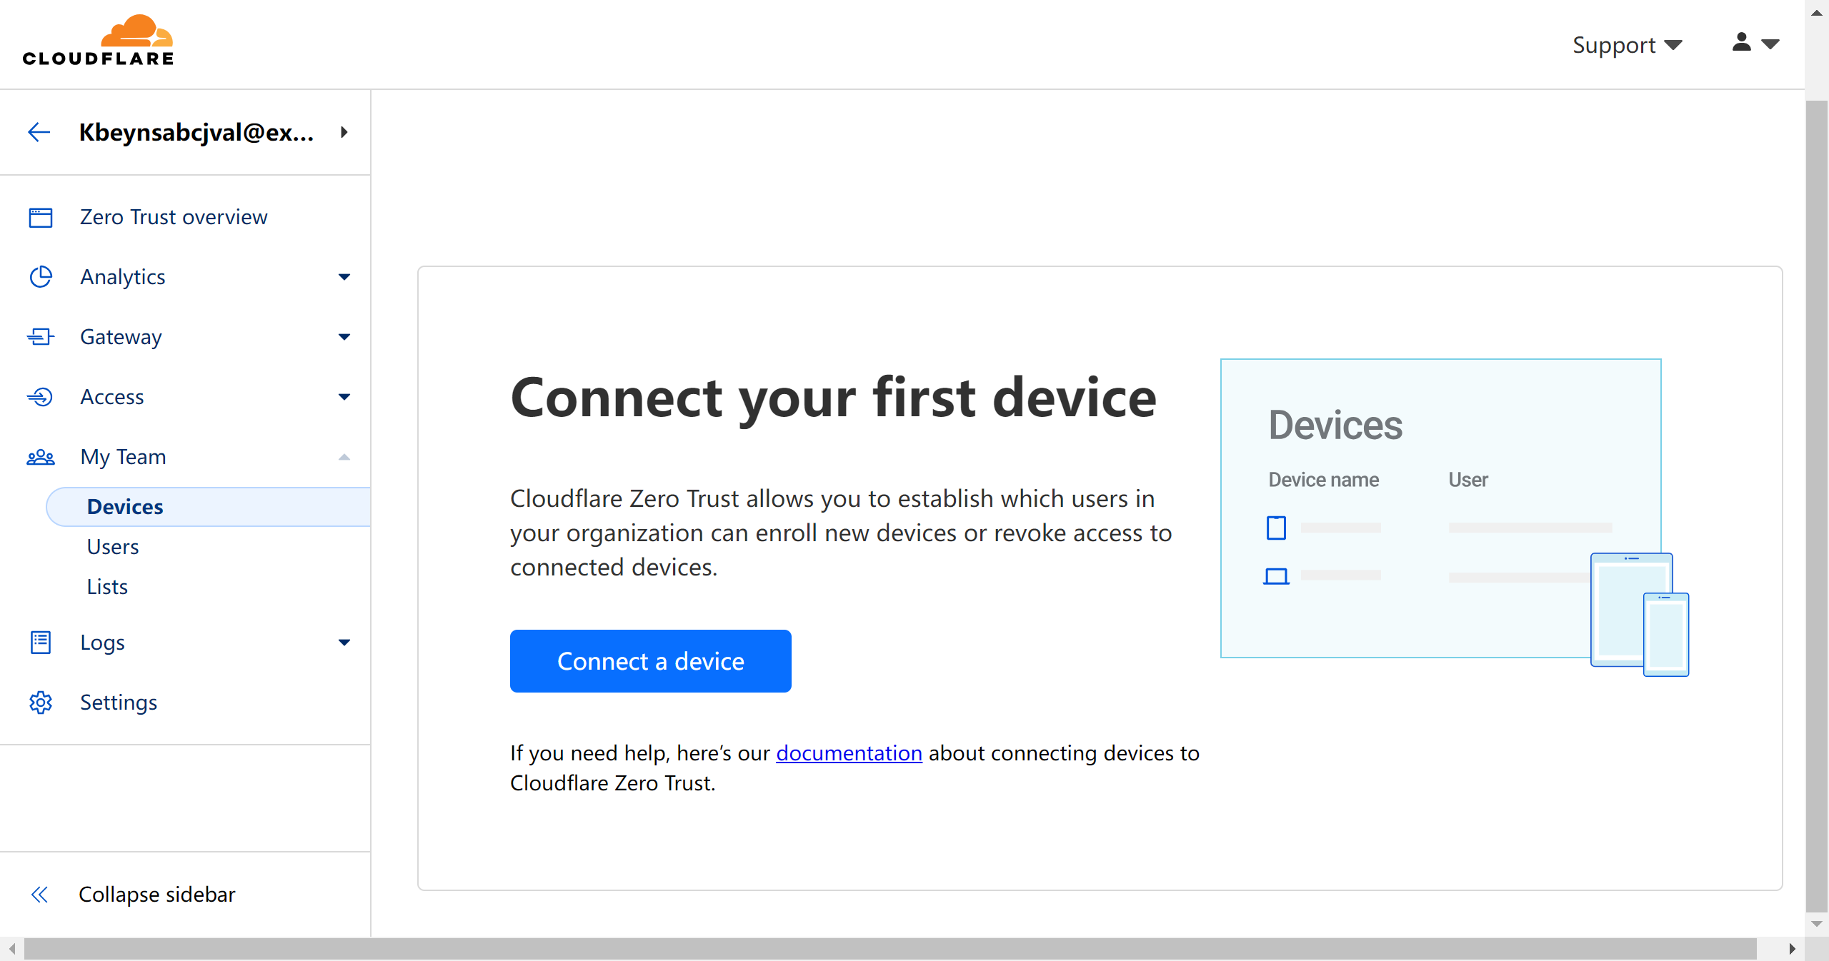Click the My Team people icon
Image resolution: width=1829 pixels, height=961 pixels.
[x=41, y=457]
